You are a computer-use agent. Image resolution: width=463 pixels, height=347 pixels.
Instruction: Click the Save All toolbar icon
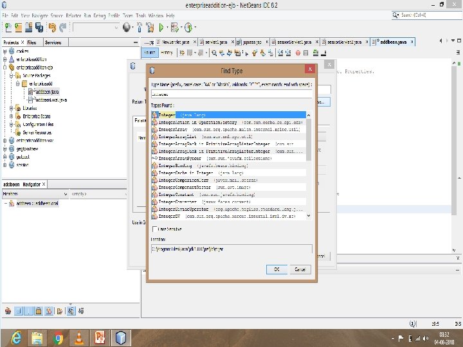point(39,28)
